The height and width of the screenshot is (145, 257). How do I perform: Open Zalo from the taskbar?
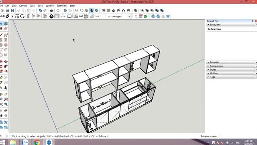pos(25,142)
